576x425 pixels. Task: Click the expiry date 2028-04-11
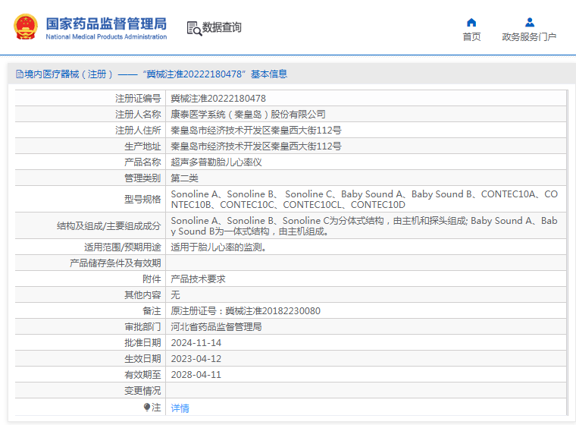coord(196,375)
